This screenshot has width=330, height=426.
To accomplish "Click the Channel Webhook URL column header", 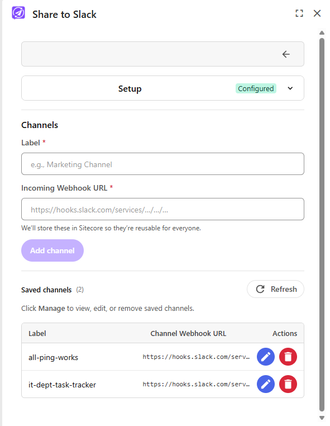I will pyautogui.click(x=188, y=333).
